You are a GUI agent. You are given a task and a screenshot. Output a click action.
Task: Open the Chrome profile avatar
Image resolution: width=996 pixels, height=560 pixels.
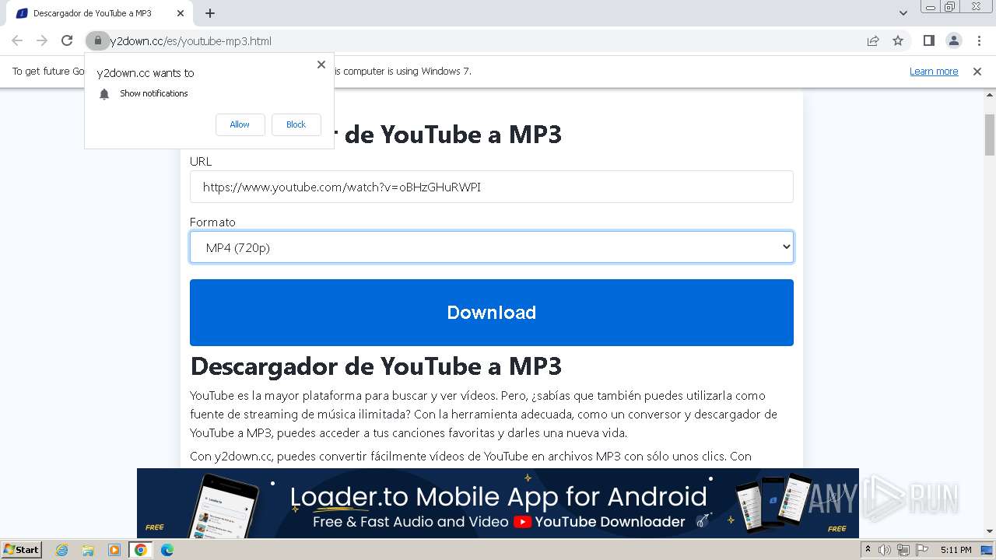(953, 40)
